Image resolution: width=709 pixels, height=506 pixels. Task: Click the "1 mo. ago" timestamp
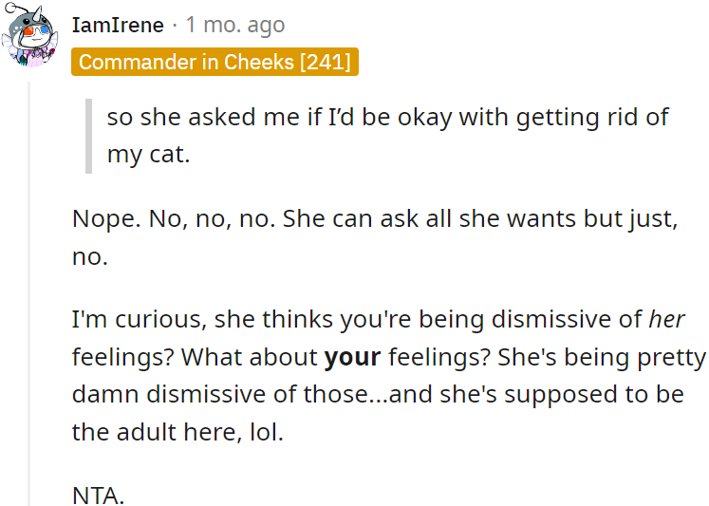tap(235, 26)
